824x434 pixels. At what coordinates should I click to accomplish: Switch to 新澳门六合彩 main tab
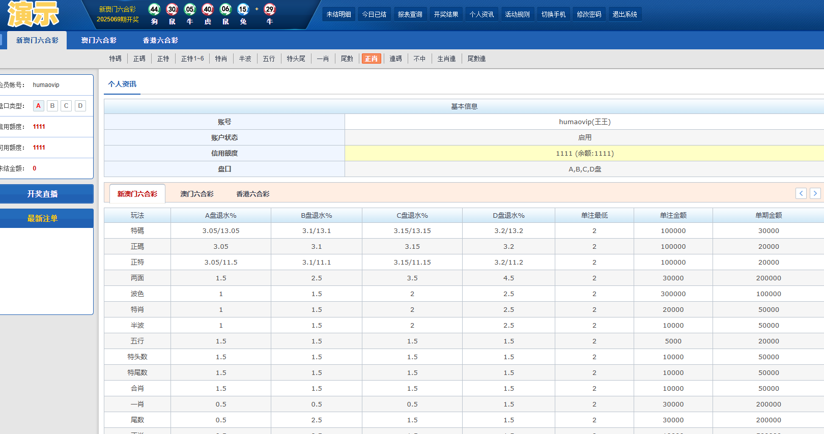(37, 40)
